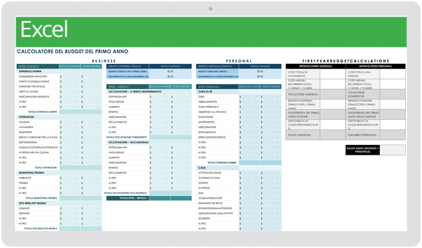
Task: Click 'Telefono di casa' row label
Action: (x=209, y=178)
